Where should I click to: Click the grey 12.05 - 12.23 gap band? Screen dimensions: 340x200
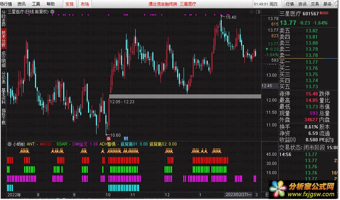(x=185, y=96)
